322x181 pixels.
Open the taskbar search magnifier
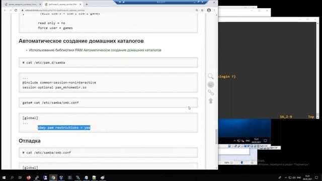point(12,177)
